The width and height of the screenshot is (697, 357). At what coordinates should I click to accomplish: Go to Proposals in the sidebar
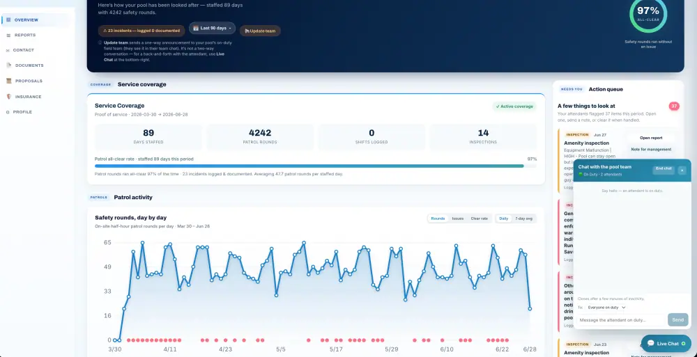pos(29,81)
